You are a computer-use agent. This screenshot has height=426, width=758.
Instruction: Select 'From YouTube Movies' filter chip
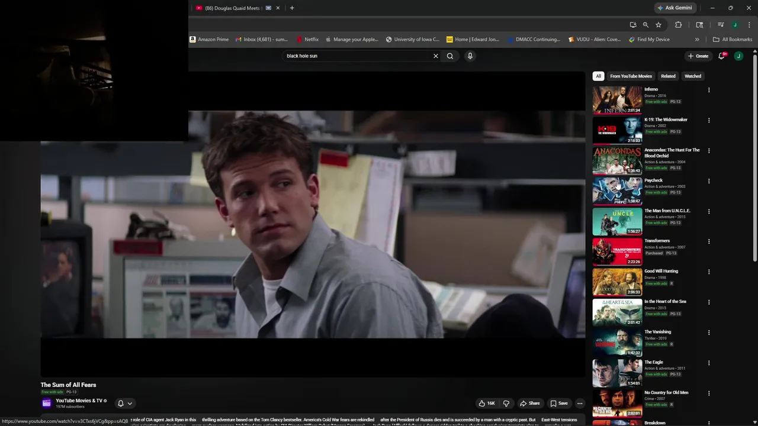[631, 76]
